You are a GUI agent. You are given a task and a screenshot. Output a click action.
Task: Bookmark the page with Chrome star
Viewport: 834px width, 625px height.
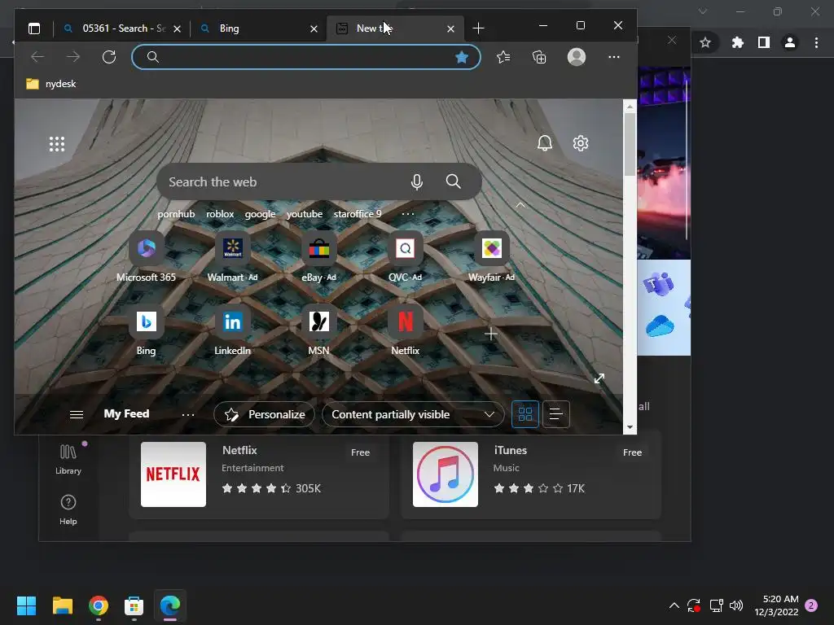click(x=705, y=42)
